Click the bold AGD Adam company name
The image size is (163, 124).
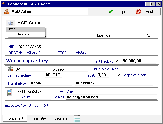coord(29,23)
